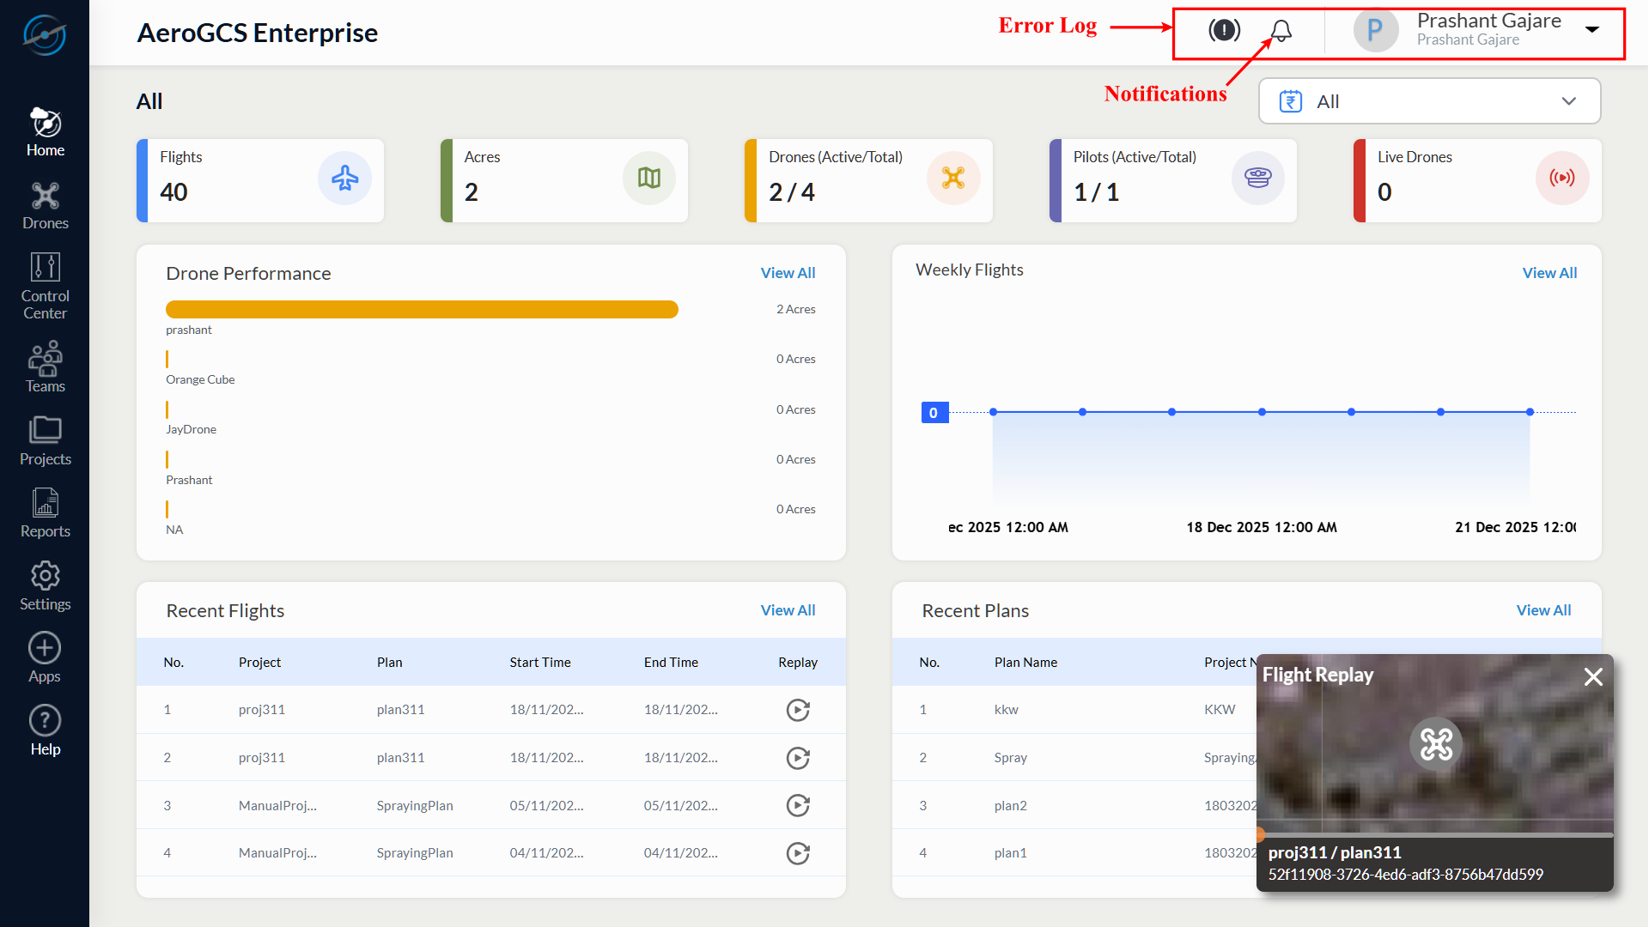Click the Live Drones broadcast icon

pyautogui.click(x=1561, y=179)
